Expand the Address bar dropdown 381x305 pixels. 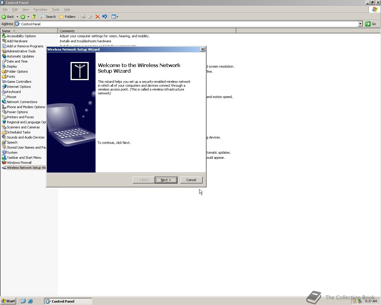click(x=360, y=24)
